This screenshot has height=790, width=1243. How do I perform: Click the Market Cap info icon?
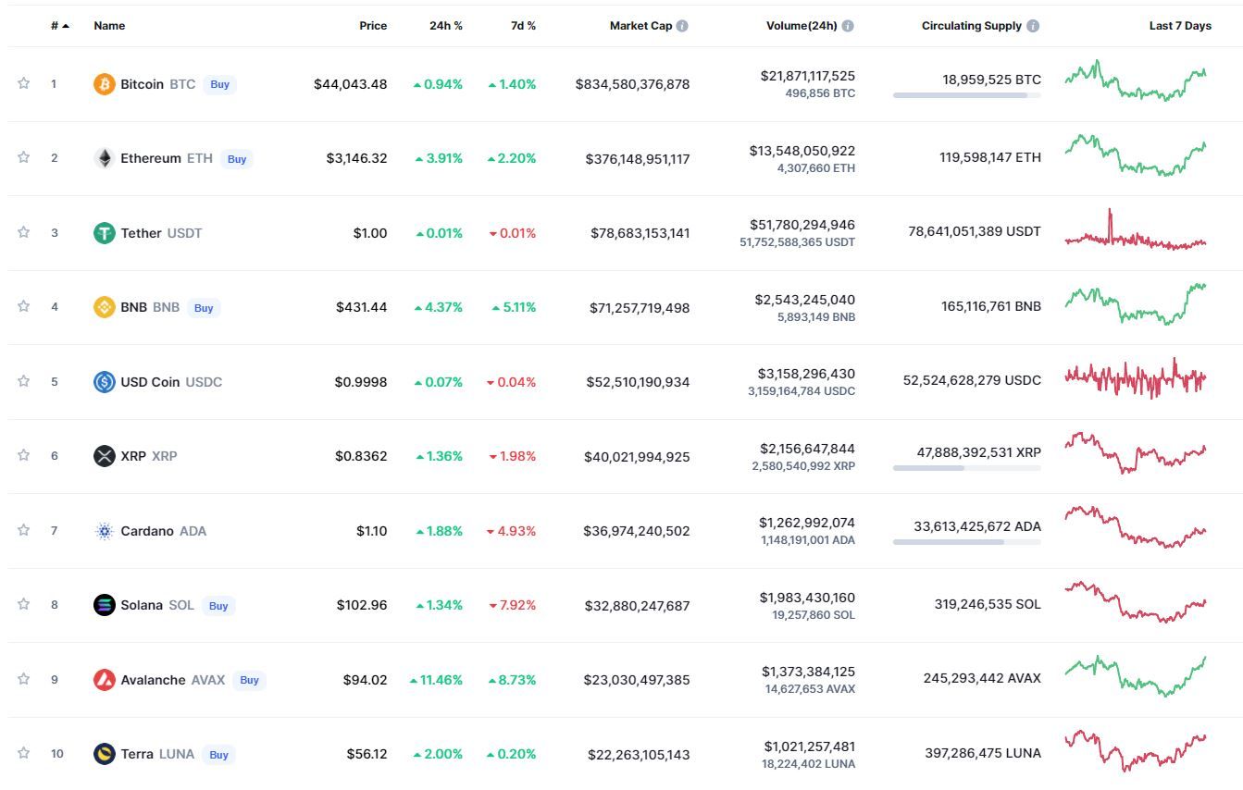click(682, 26)
